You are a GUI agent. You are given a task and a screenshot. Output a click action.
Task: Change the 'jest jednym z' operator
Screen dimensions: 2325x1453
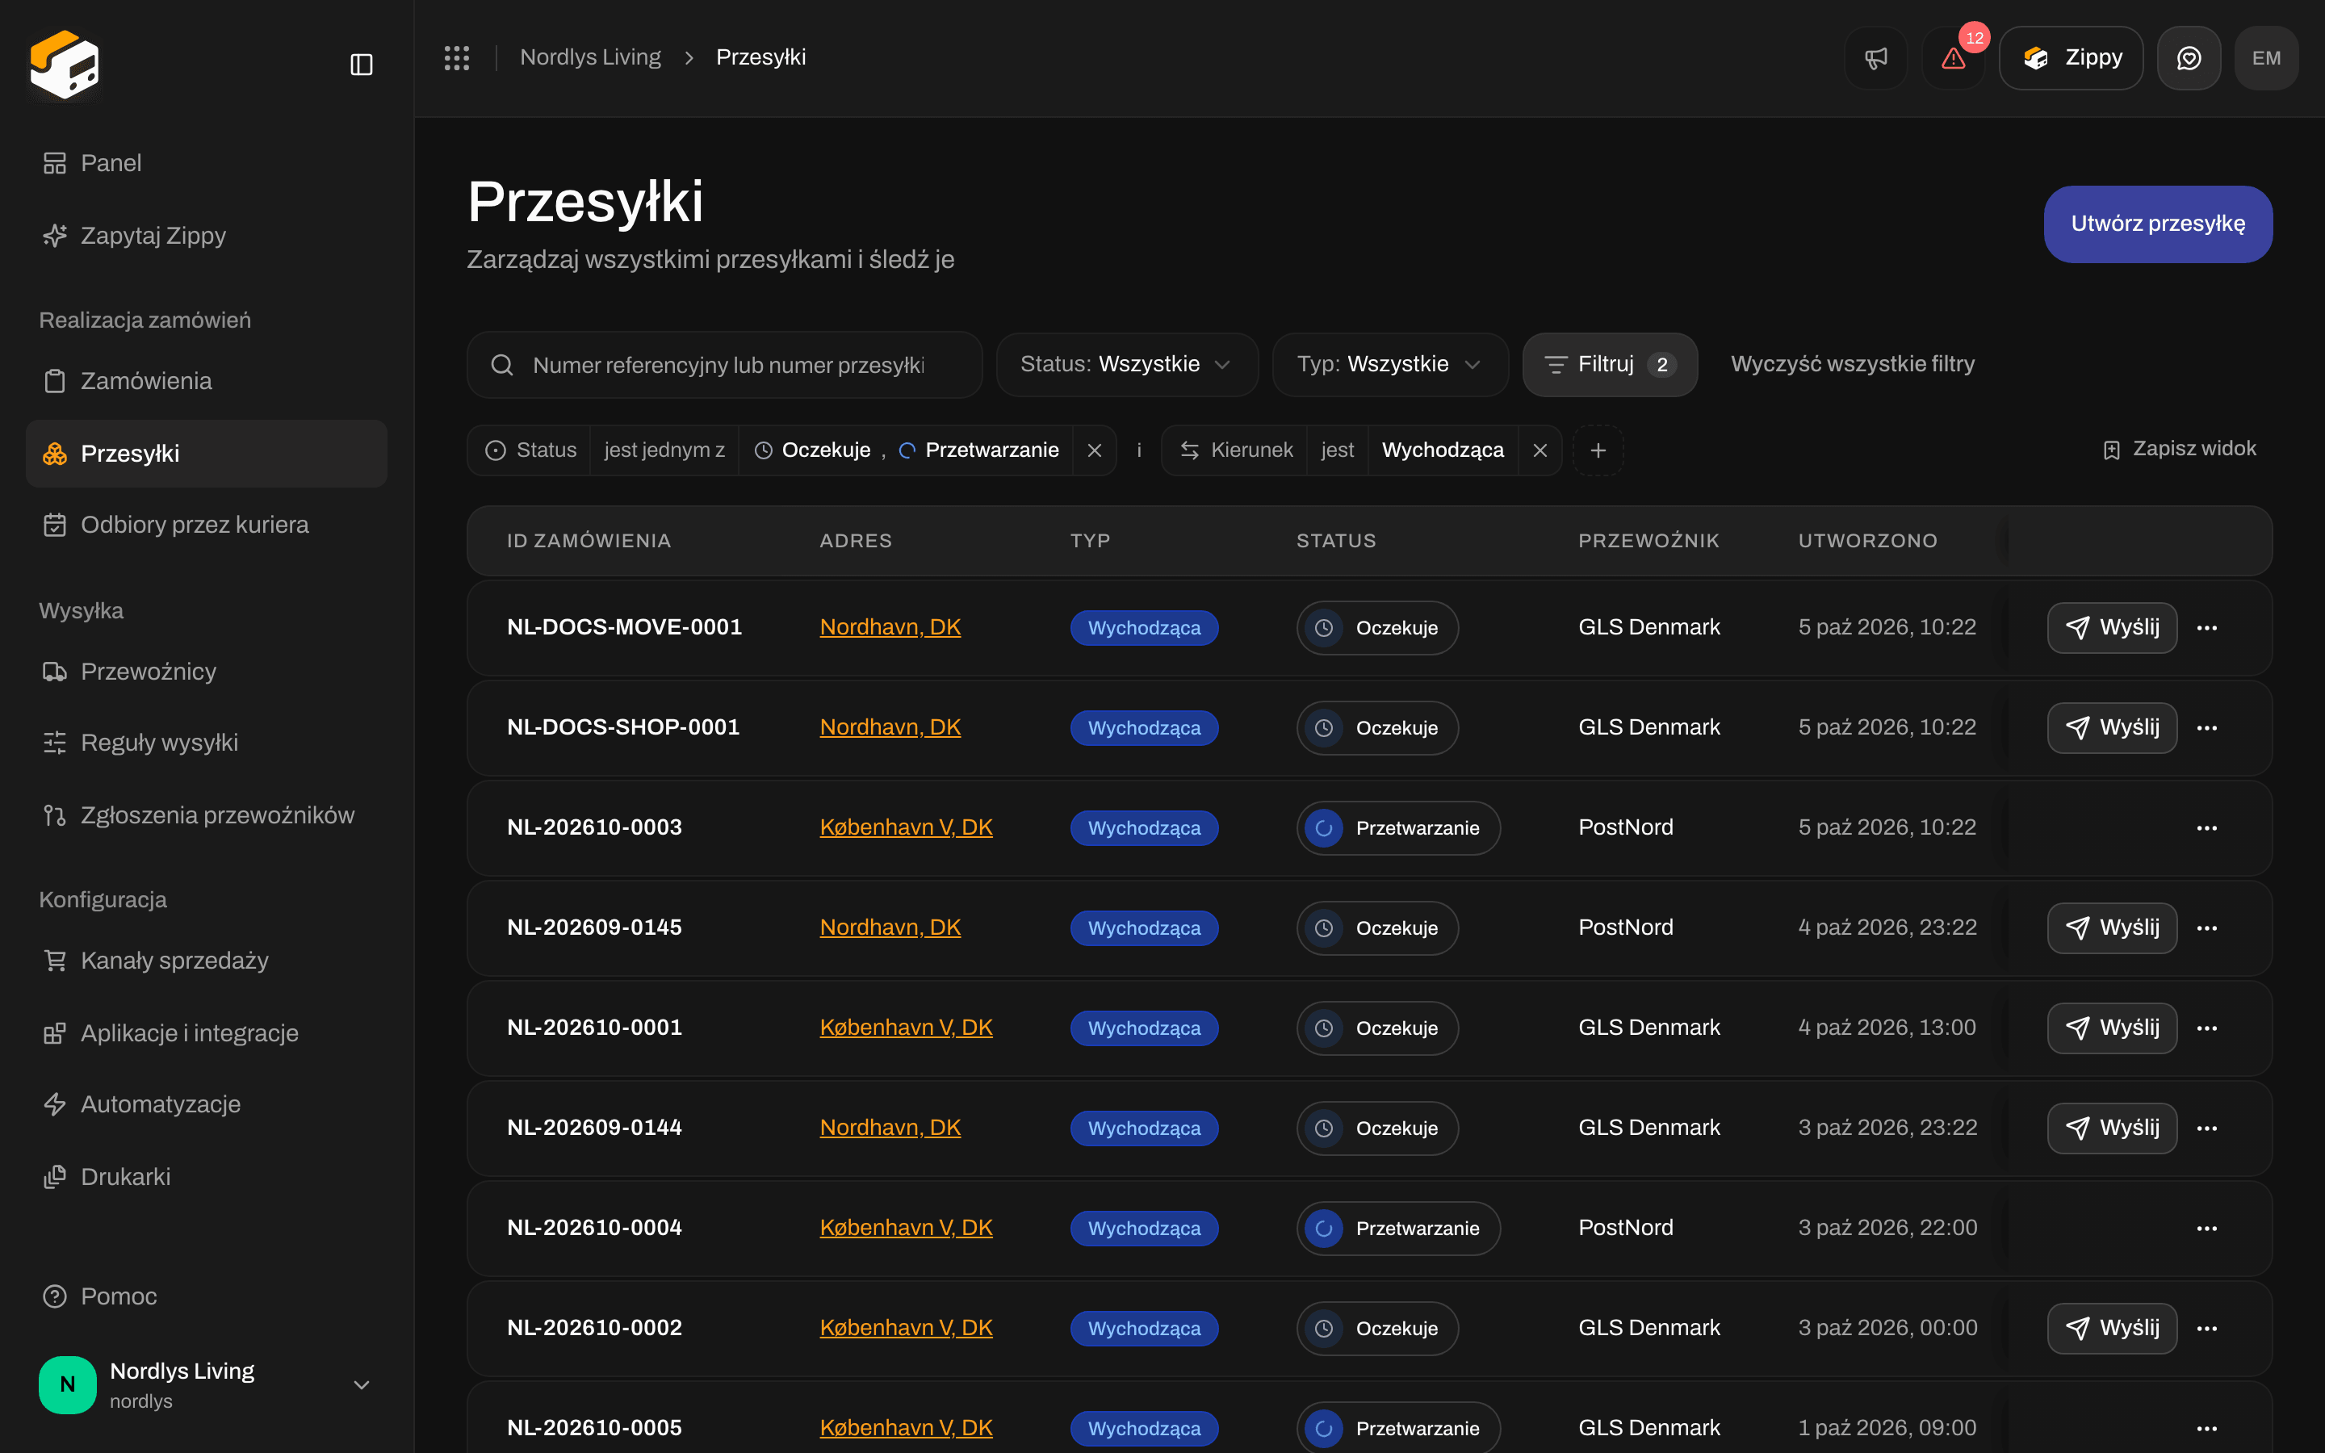[664, 450]
